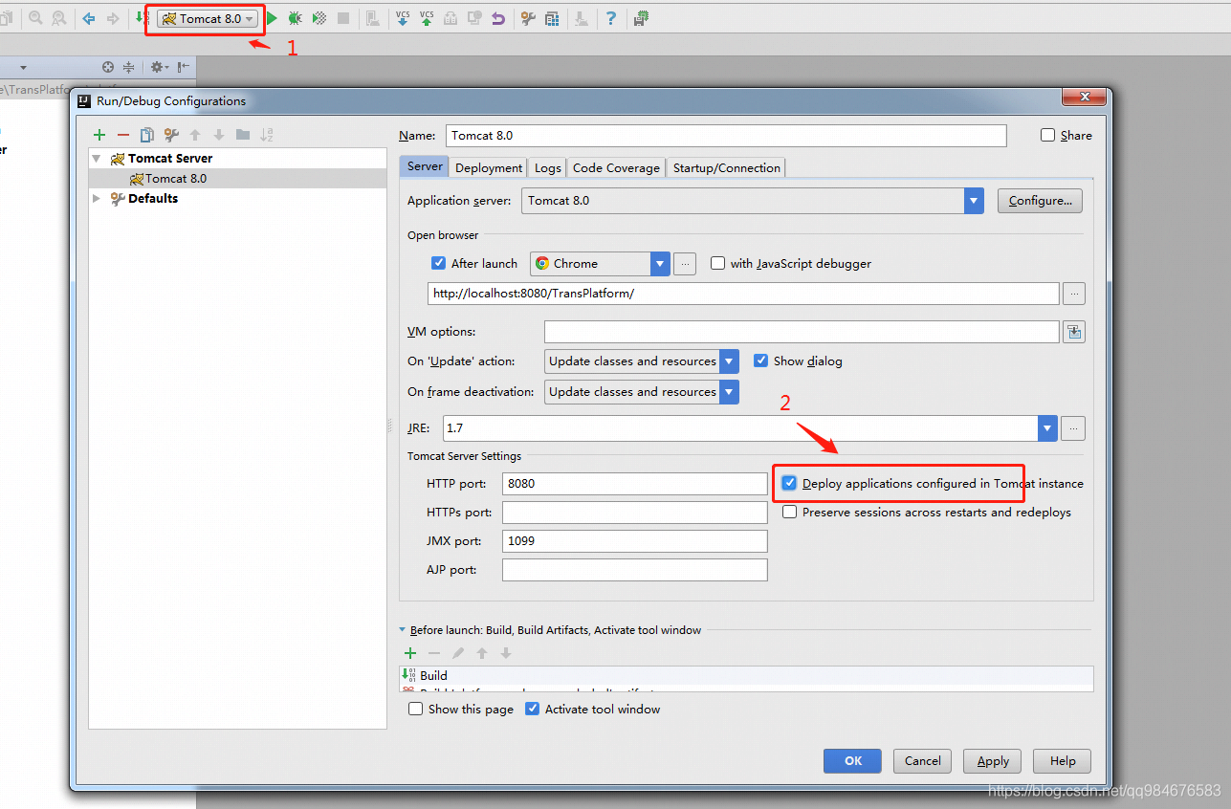
Task: Enable Preserve sessions across restarts and redeploys
Action: click(789, 512)
